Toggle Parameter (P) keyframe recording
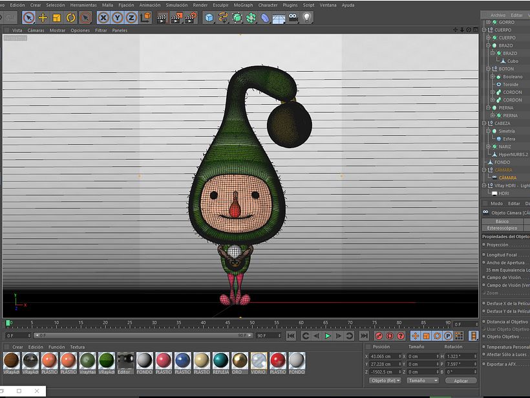 (448, 336)
